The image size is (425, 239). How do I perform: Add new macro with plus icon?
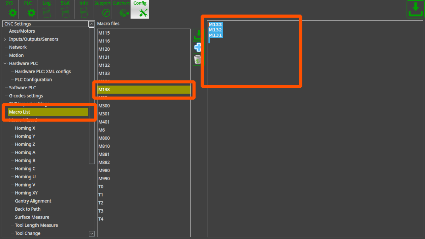point(198,47)
